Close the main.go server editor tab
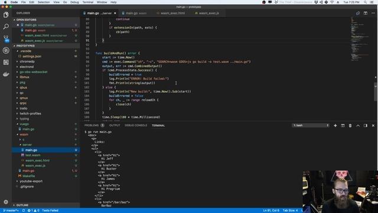Viewport: 378px width, 213px height. [x=115, y=13]
